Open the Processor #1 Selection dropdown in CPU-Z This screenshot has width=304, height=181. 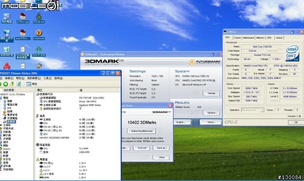253,110
